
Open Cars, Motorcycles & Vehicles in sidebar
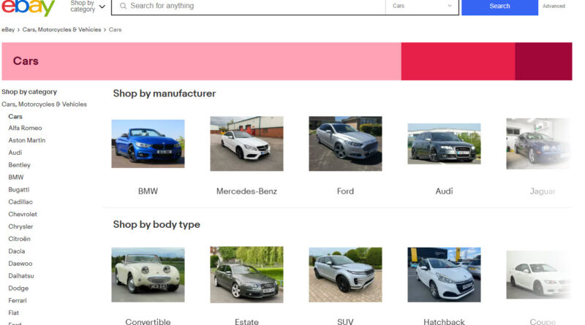coord(44,104)
